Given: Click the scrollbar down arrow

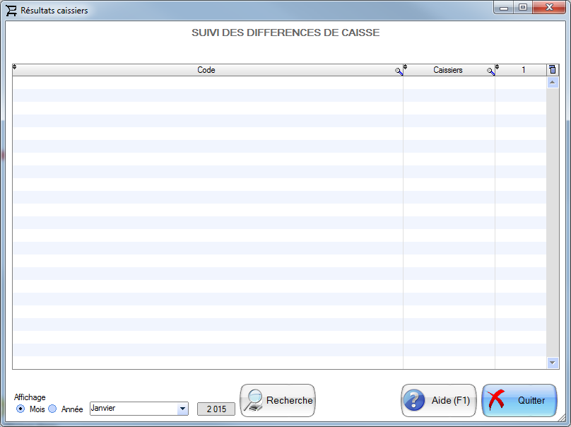Looking at the screenshot, I should coord(552,362).
